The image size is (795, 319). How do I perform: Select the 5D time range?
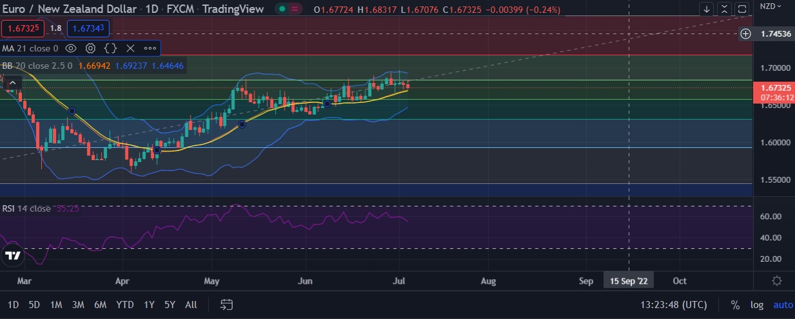pyautogui.click(x=34, y=305)
